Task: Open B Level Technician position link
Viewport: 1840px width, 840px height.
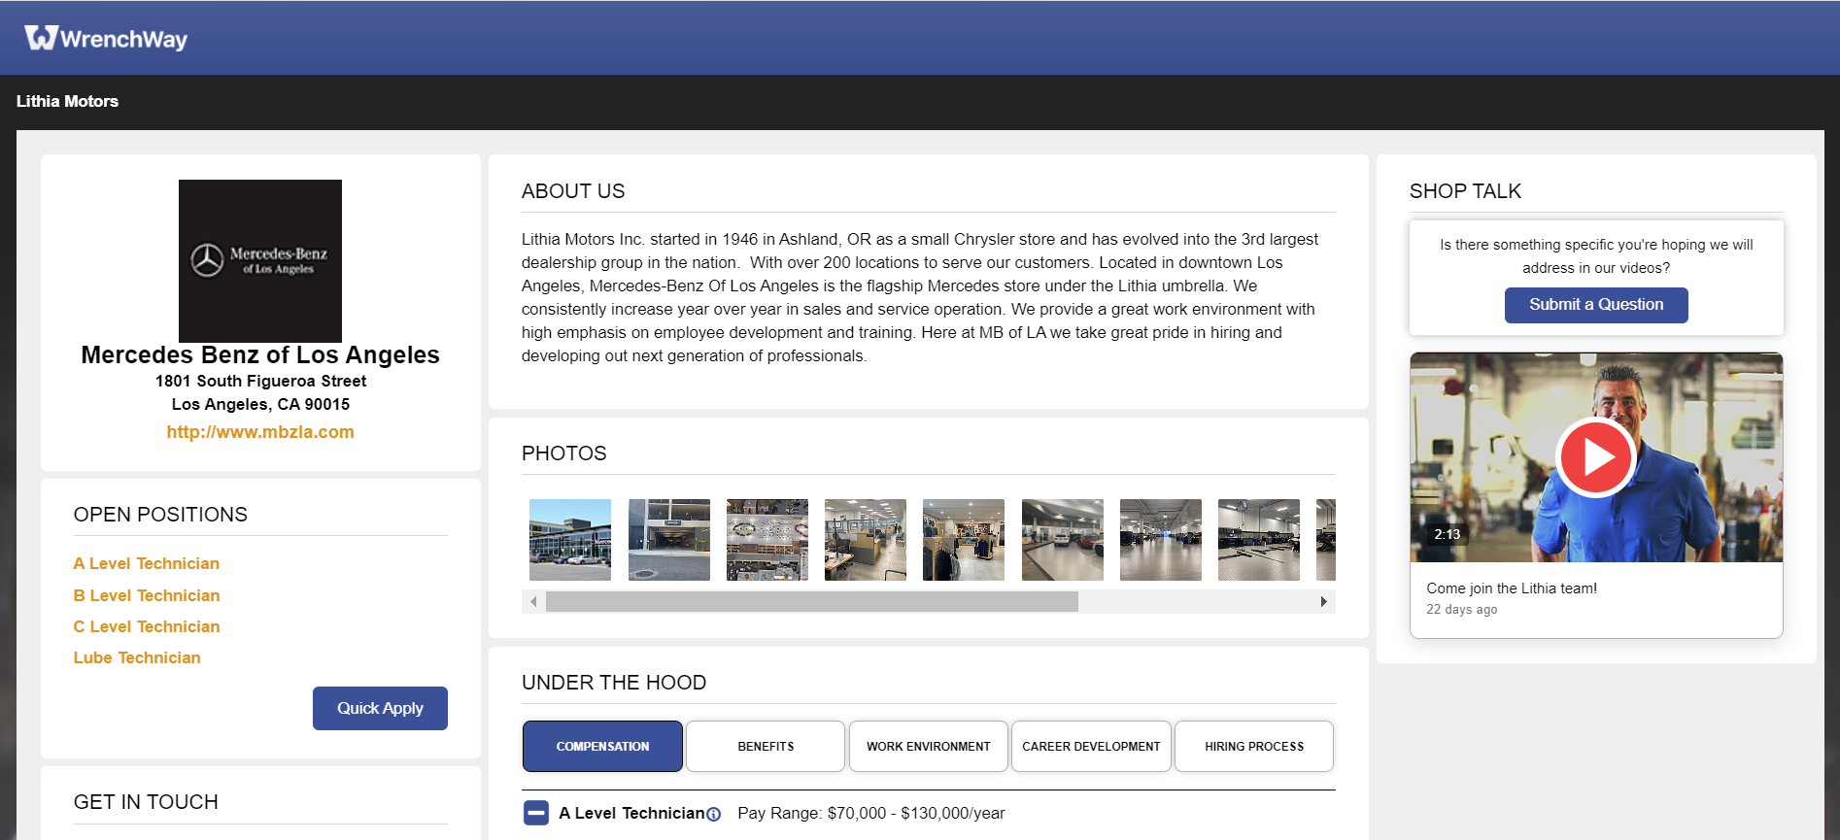Action: pyautogui.click(x=147, y=595)
